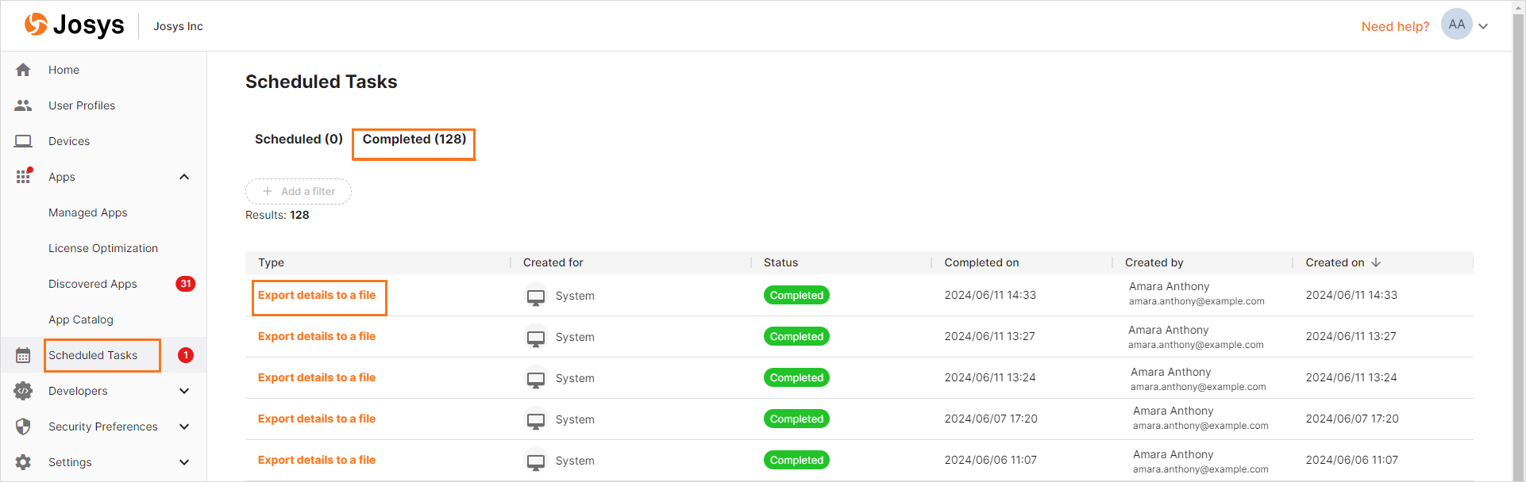Switch to the Completed (128) tab
Viewport: 1526px width, 482px height.
point(414,140)
